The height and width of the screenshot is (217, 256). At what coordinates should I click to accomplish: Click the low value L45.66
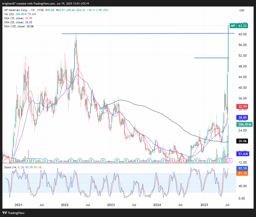pyautogui.click(x=70, y=10)
